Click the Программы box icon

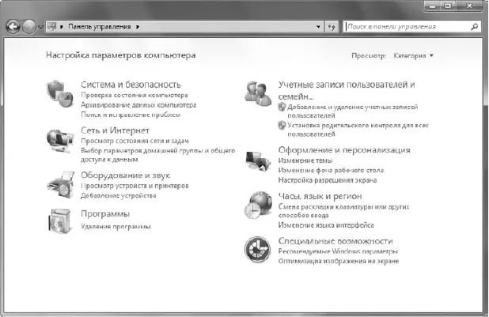click(x=59, y=221)
